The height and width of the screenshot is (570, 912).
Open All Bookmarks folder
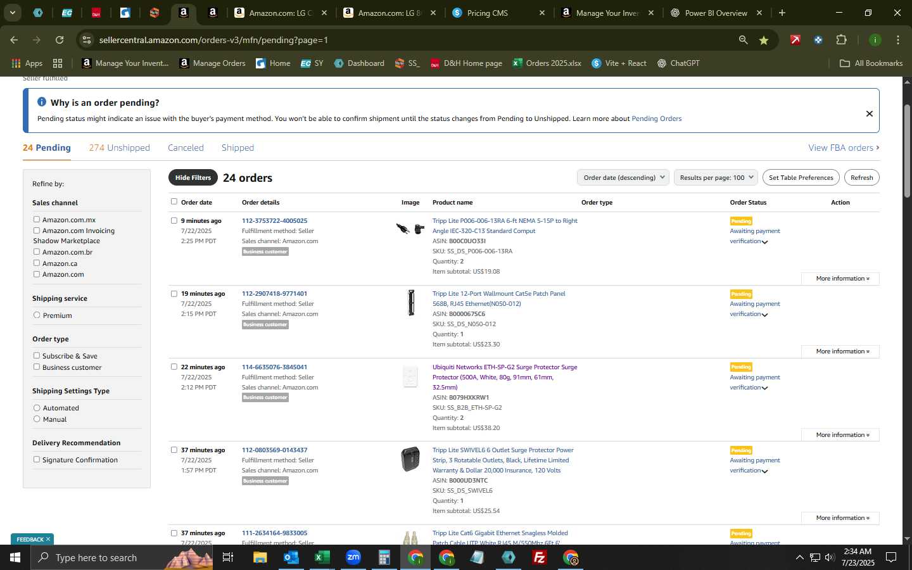pyautogui.click(x=871, y=63)
